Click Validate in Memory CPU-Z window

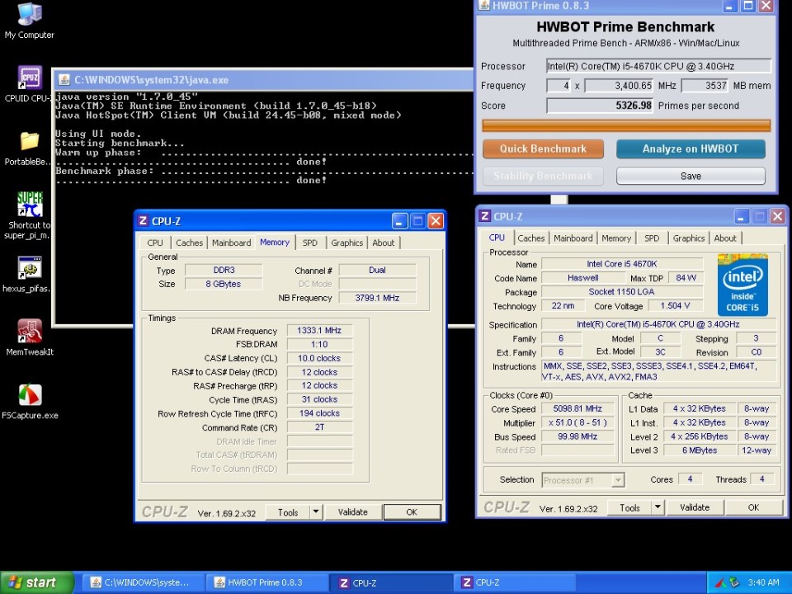click(x=352, y=511)
